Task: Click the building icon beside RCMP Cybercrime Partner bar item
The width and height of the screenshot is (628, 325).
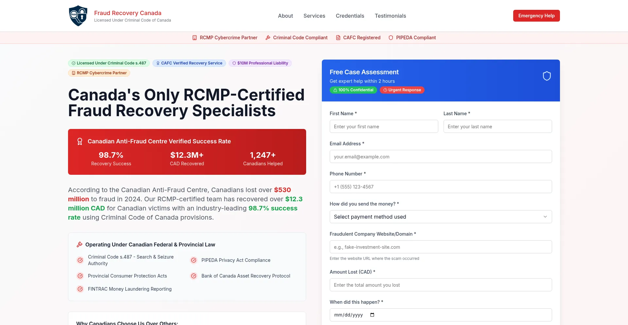Action: point(195,38)
